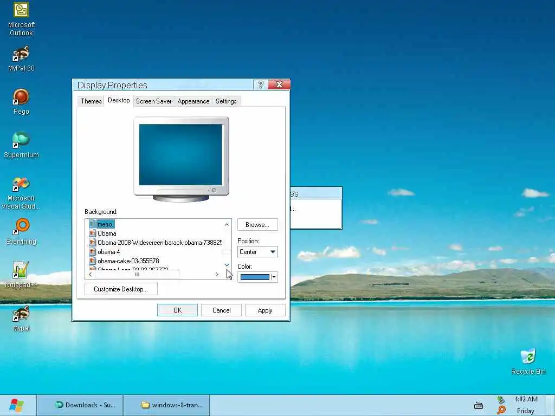This screenshot has height=416, width=555.
Task: Click background list scroll left arrow
Action: (x=91, y=274)
